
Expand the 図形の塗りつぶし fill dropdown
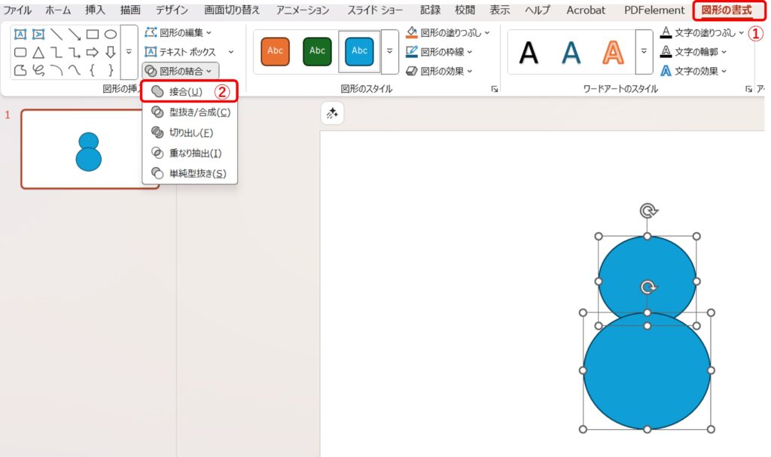[x=448, y=32]
